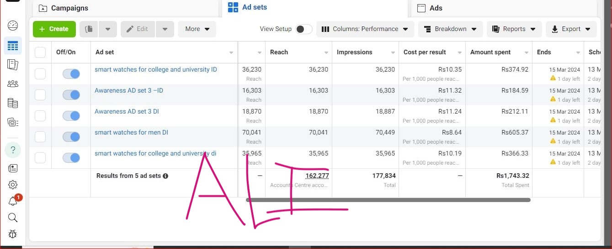Click the green Create button
612x249 pixels.
pos(54,29)
